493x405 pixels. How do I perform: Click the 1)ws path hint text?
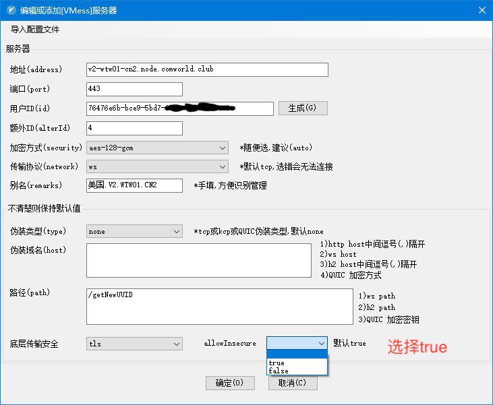pyautogui.click(x=377, y=297)
